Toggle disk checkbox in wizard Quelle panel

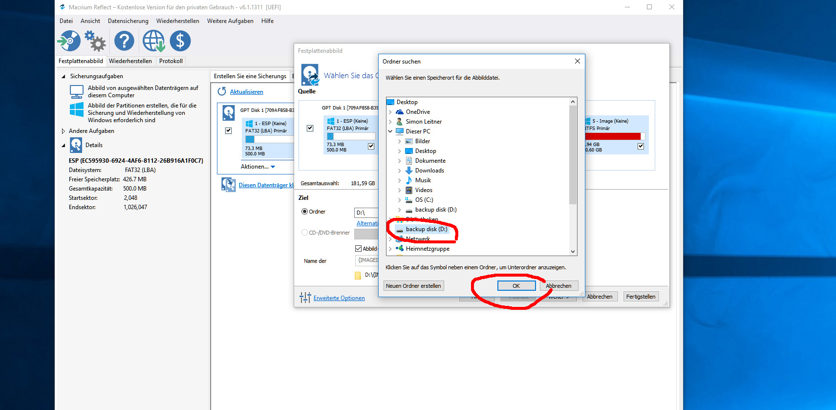coord(310,128)
